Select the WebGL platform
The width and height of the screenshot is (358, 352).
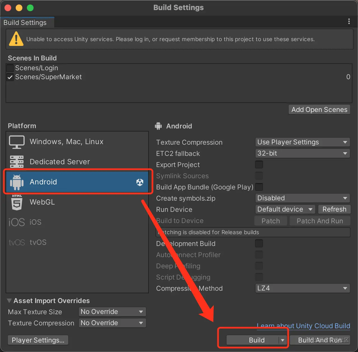click(x=77, y=202)
